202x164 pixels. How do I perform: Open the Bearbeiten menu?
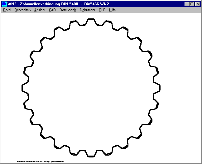[22, 10]
